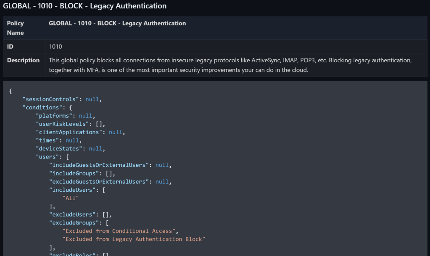Click the "All" string under includeUsers
Image resolution: width=430 pixels, height=256 pixels.
pyautogui.click(x=71, y=198)
